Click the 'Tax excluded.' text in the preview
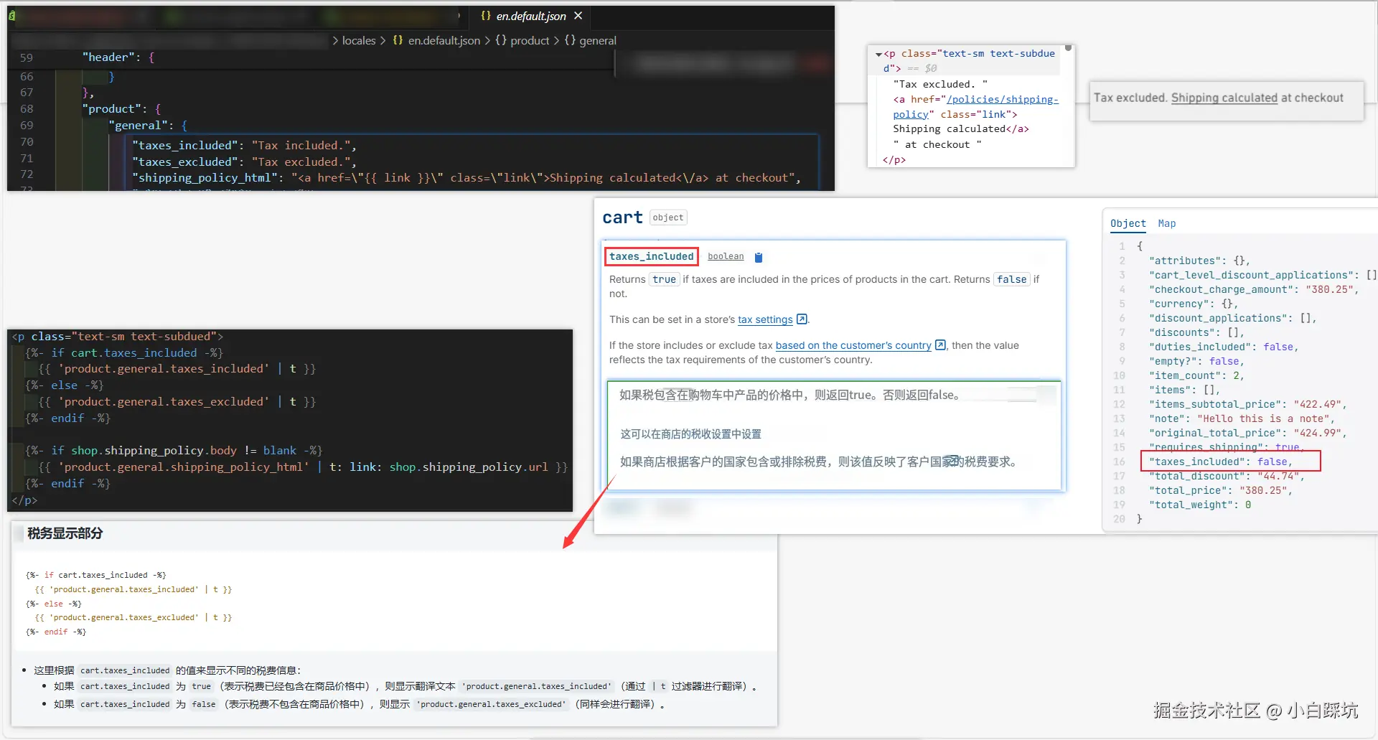Viewport: 1378px width, 740px height. (1130, 98)
